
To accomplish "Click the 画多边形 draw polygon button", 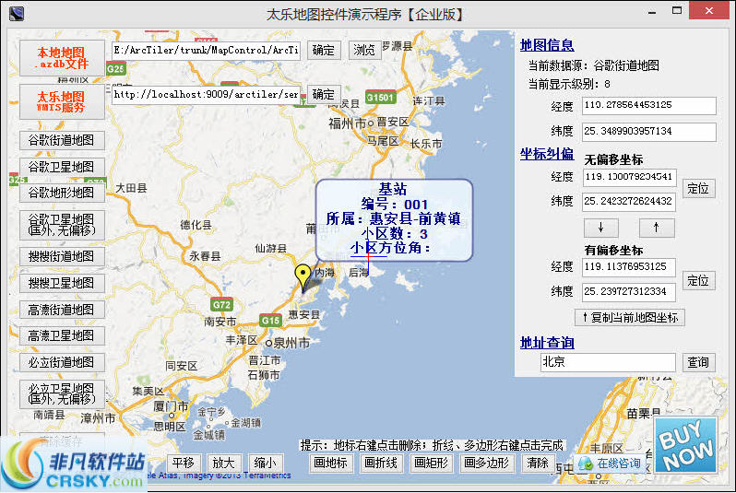I will (x=487, y=463).
